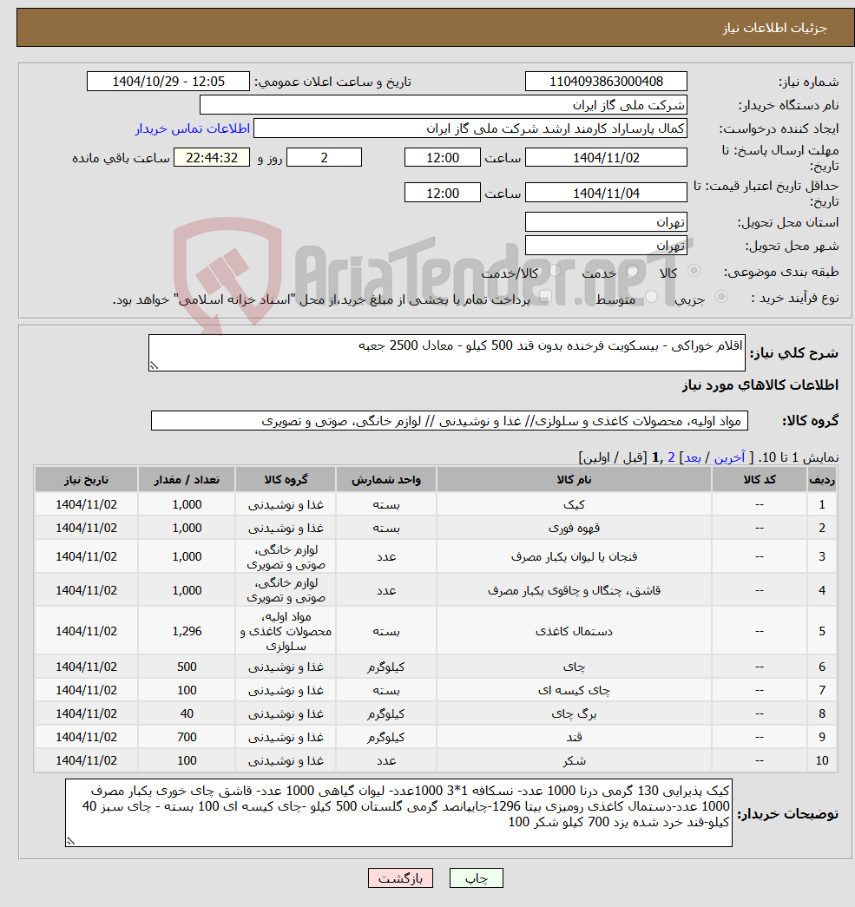Click the price validity hour field 12:00
The image size is (855, 907).
tap(443, 193)
